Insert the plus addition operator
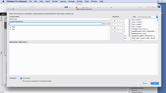Screen dimensions: 166x93 point(120,32)
